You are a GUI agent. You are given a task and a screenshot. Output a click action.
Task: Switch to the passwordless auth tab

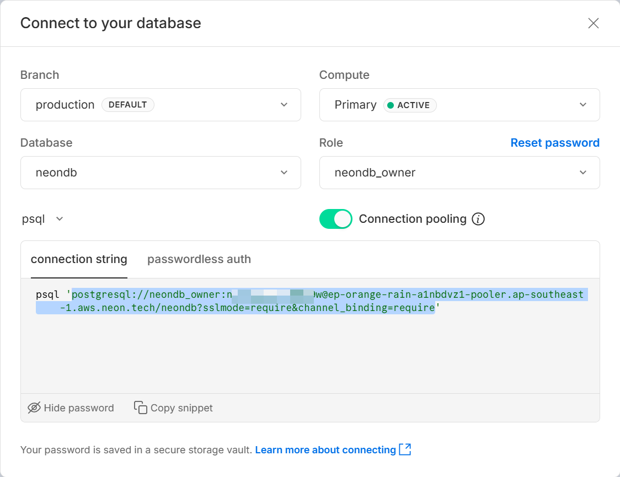[x=199, y=259]
